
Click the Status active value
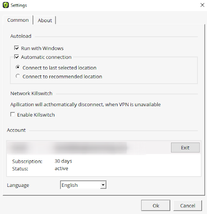(61, 168)
